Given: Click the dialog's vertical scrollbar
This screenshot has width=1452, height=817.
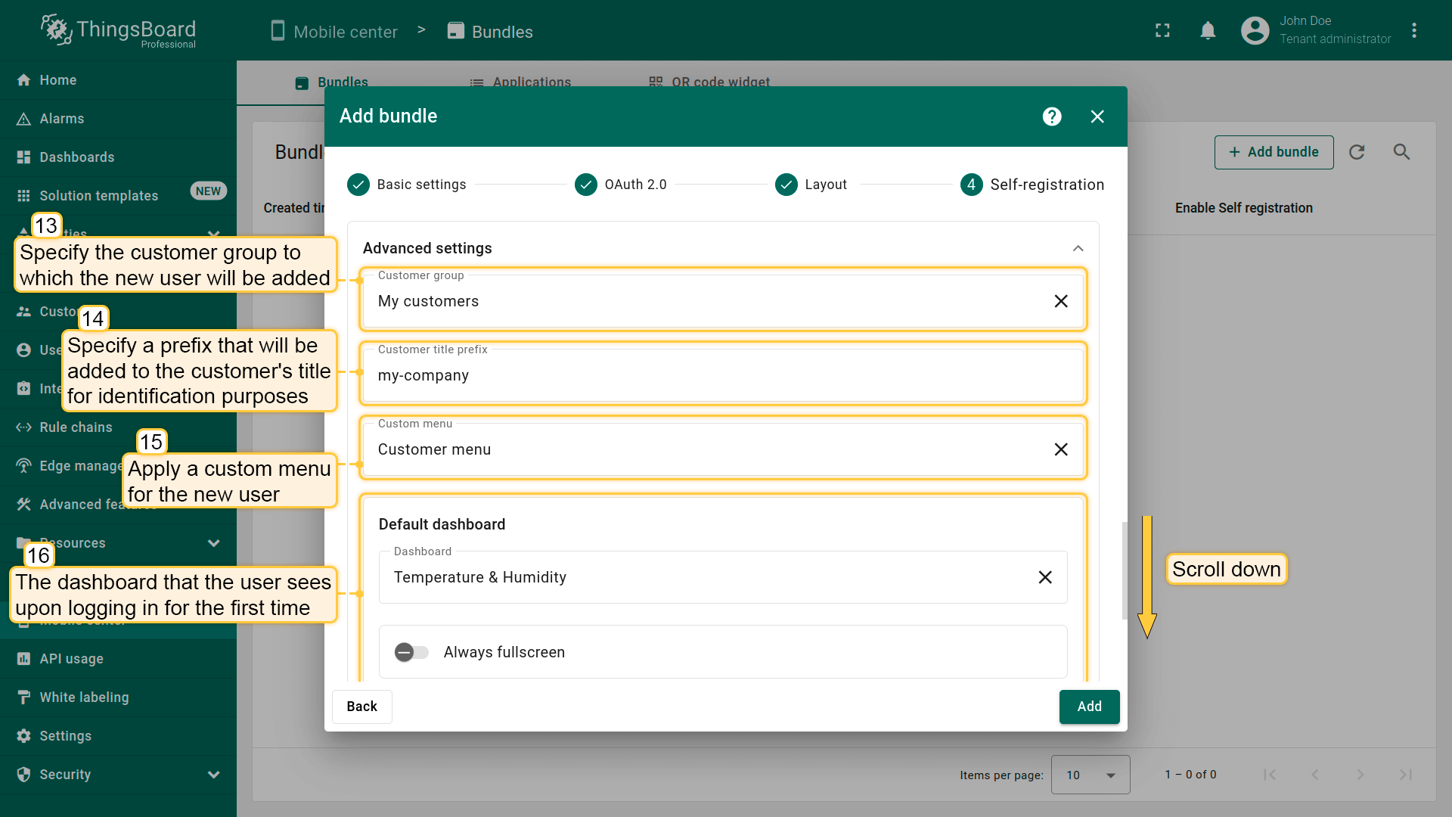Looking at the screenshot, I should (1124, 571).
